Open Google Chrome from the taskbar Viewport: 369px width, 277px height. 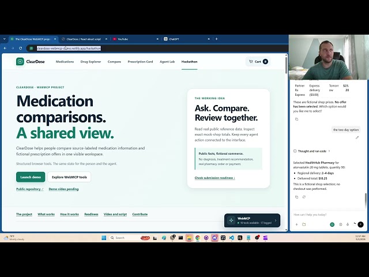click(198, 238)
